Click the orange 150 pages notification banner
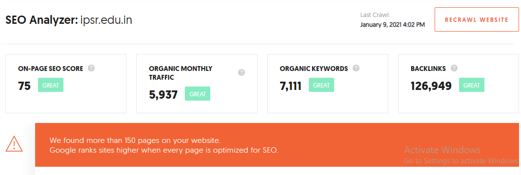The height and width of the screenshot is (175, 521). pyautogui.click(x=277, y=145)
